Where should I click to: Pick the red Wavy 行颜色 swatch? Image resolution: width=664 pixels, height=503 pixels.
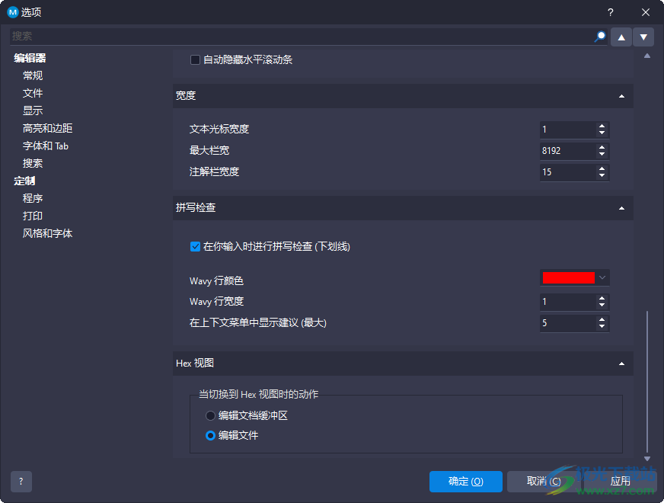tap(568, 278)
